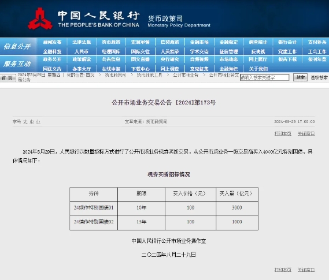Open the 货币政策 menu item
329x280 pixels.
click(x=111, y=42)
